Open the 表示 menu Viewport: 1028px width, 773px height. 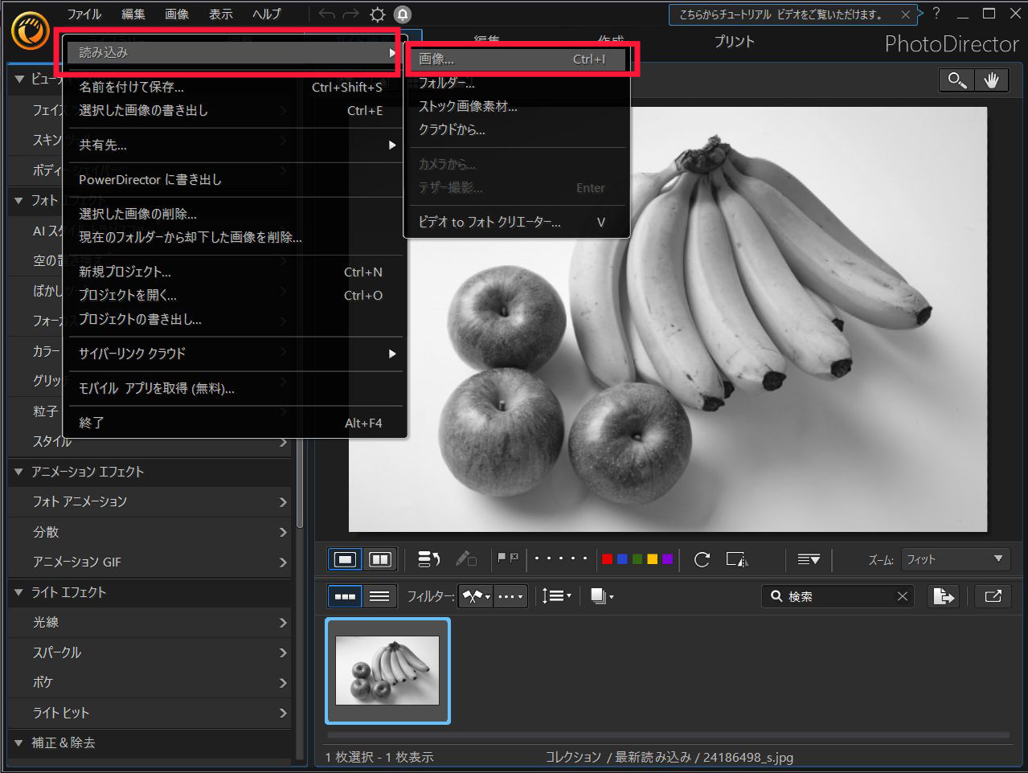tap(221, 14)
